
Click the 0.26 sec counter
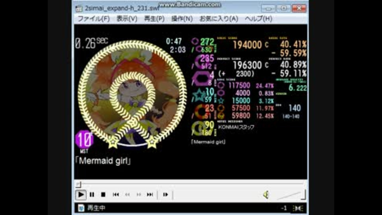(92, 43)
